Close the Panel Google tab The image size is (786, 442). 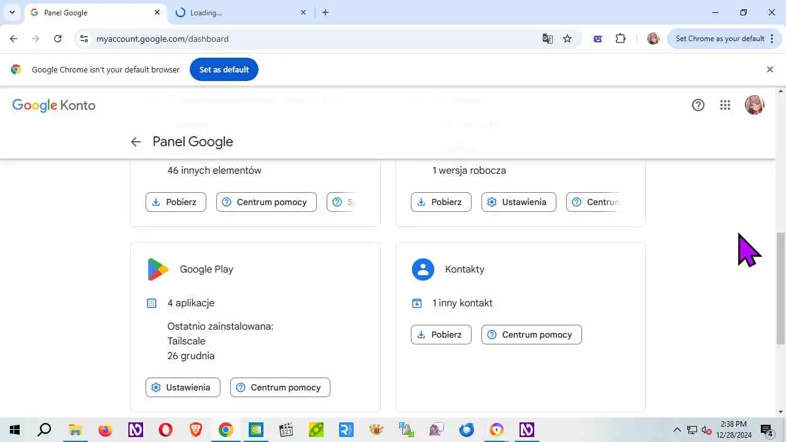click(x=157, y=12)
